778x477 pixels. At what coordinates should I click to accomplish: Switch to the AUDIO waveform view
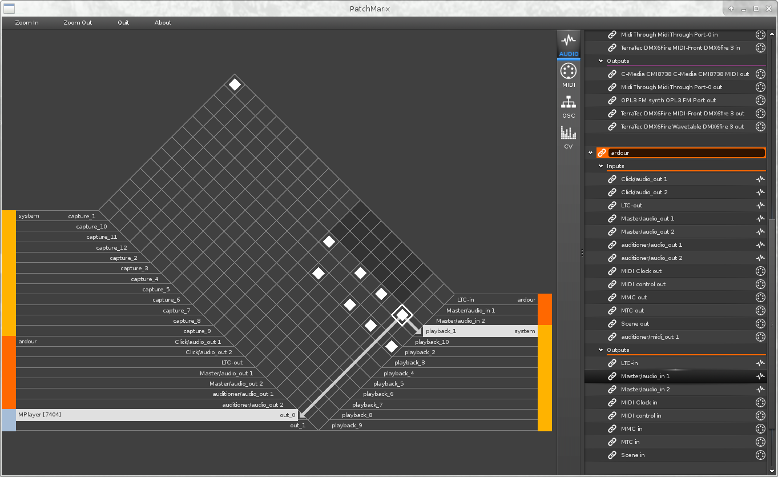click(568, 45)
